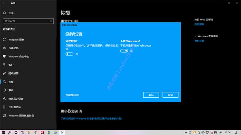Launch Chrome from taskbar
The height and width of the screenshot is (135, 241).
pyautogui.click(x=36, y=132)
